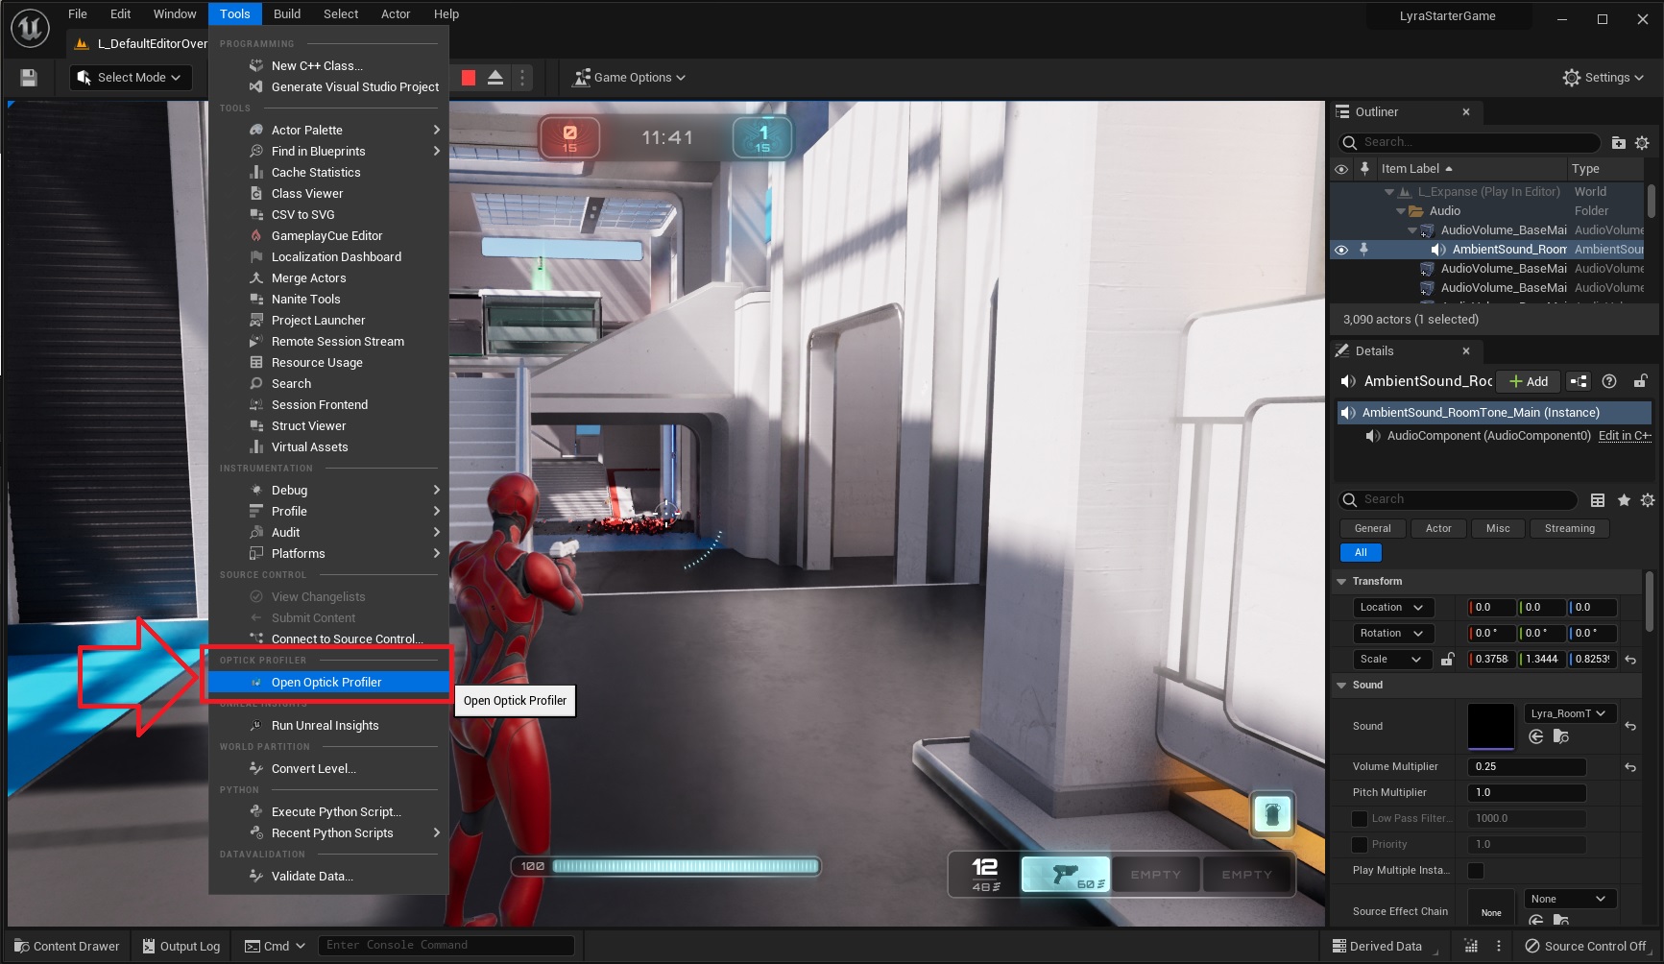The height and width of the screenshot is (964, 1664).
Task: Open Open Optick Profiler menu entry
Action: [328, 683]
